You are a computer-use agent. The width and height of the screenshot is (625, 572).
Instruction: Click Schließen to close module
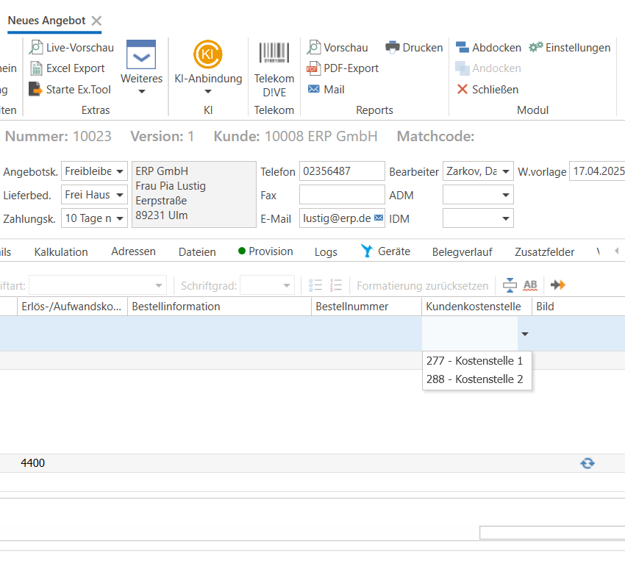[x=487, y=90]
